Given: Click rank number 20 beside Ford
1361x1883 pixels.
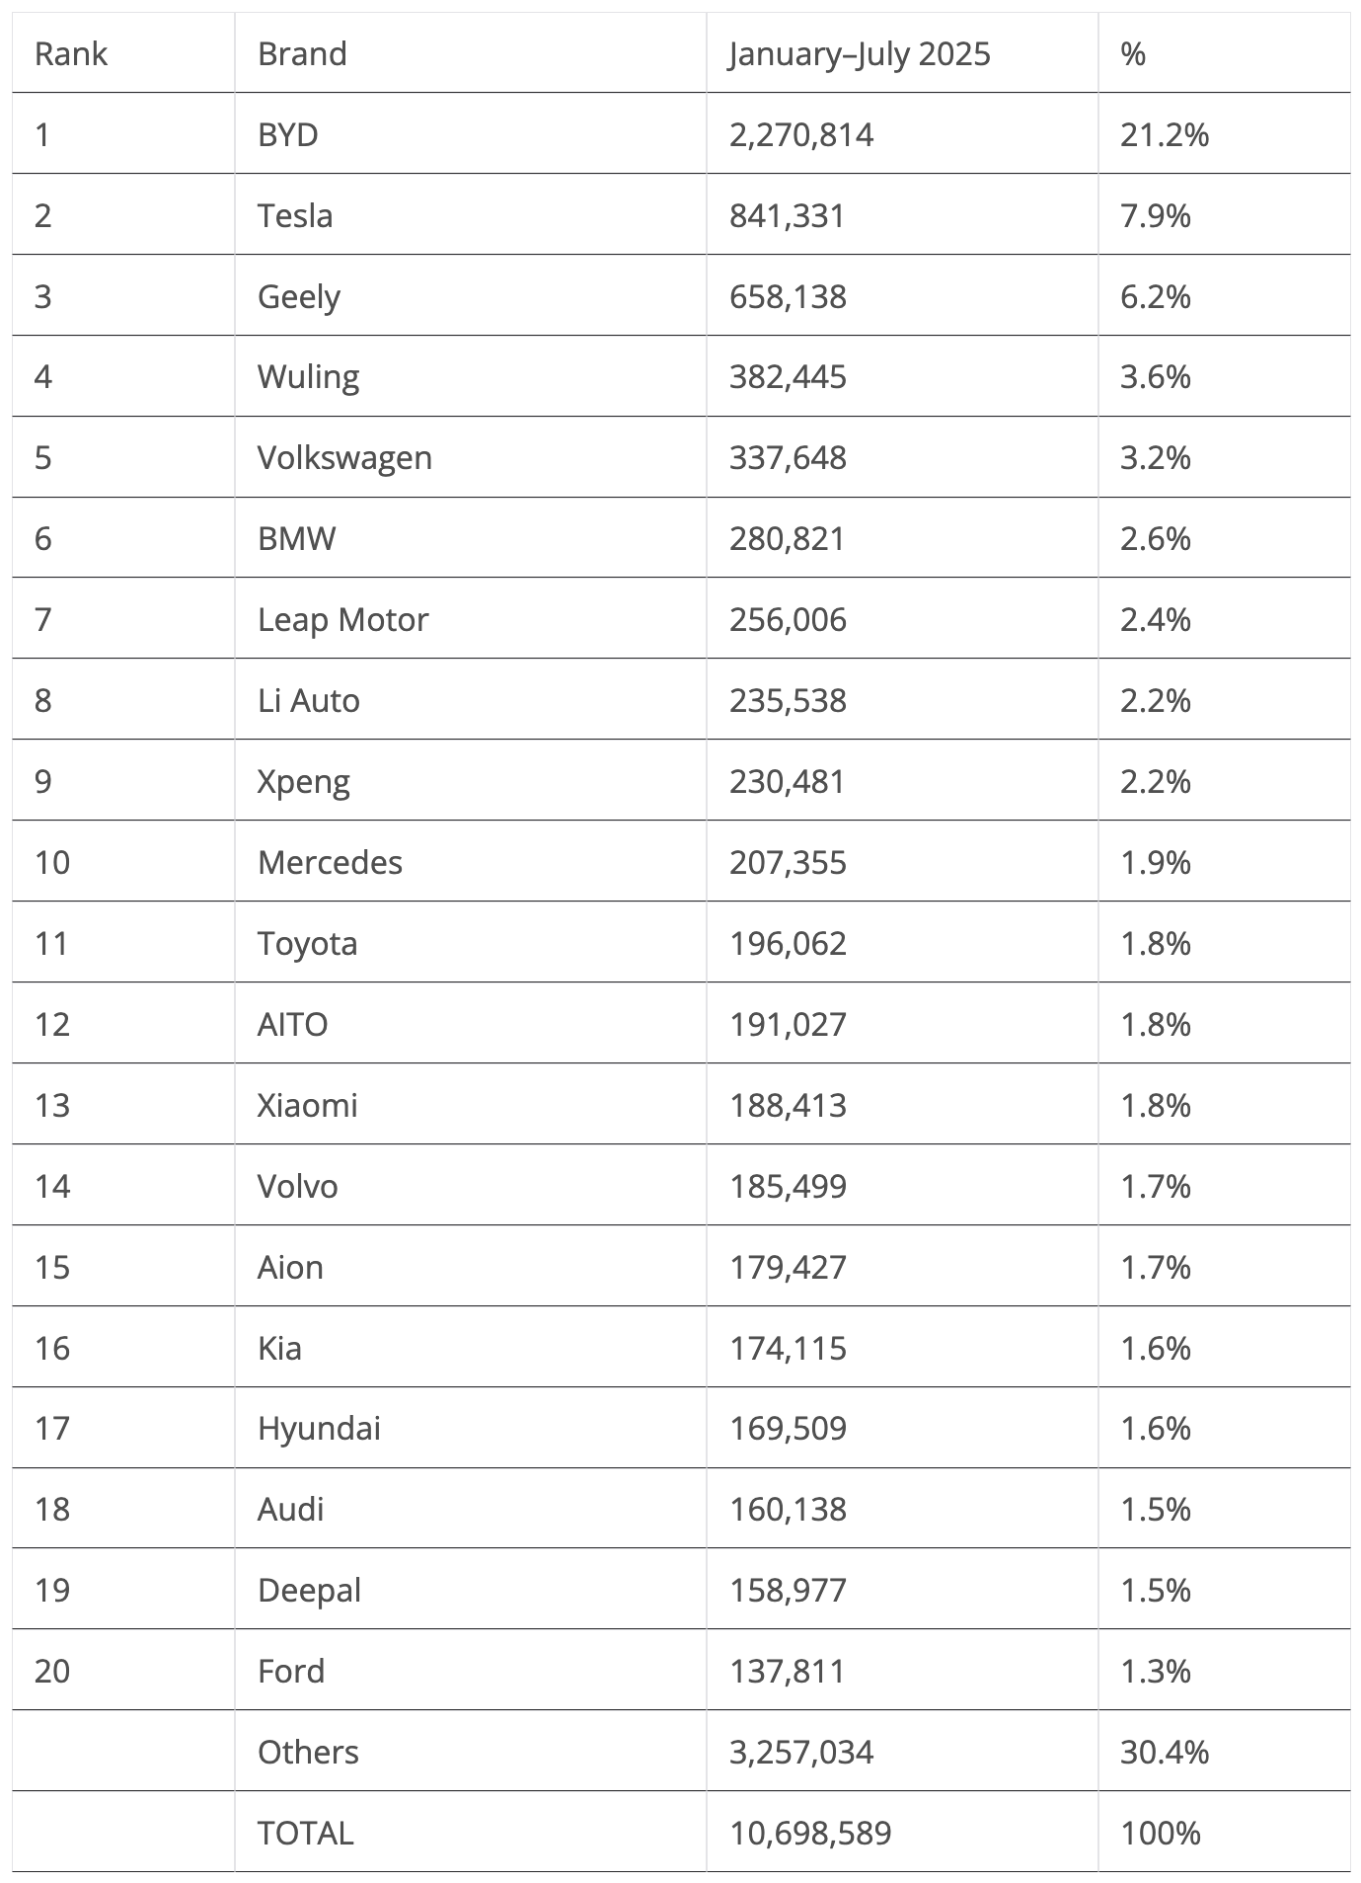Looking at the screenshot, I should (52, 1672).
